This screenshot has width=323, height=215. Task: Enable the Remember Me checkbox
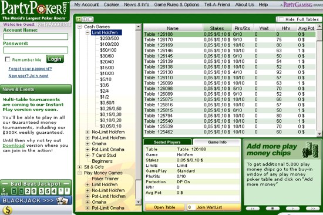(8, 59)
